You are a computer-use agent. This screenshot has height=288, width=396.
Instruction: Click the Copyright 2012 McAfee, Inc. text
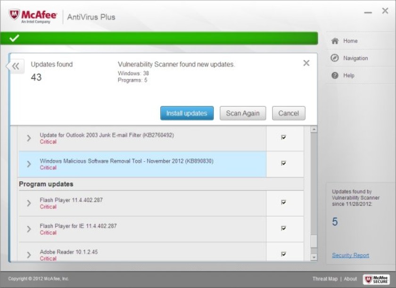point(39,279)
